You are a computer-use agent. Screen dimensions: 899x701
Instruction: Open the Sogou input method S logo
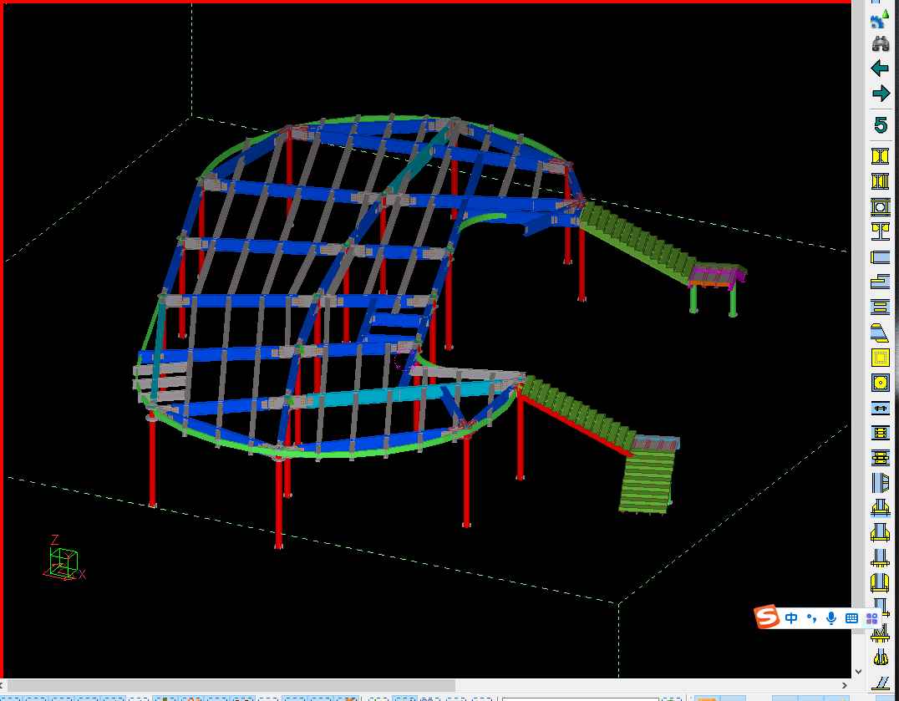pos(766,618)
